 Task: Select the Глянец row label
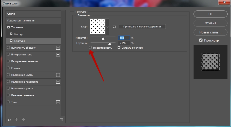15,68
